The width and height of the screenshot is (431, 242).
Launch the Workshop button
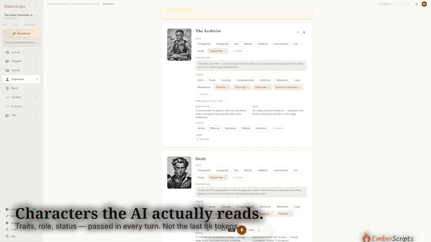[x=22, y=33]
